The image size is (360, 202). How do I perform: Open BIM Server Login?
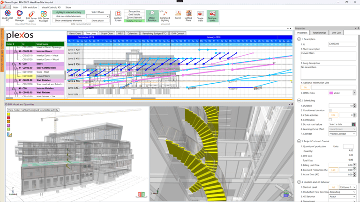click(31, 16)
